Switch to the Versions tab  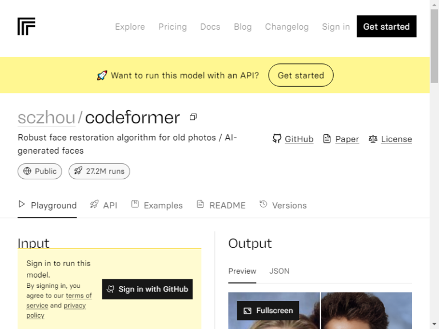coord(283,206)
